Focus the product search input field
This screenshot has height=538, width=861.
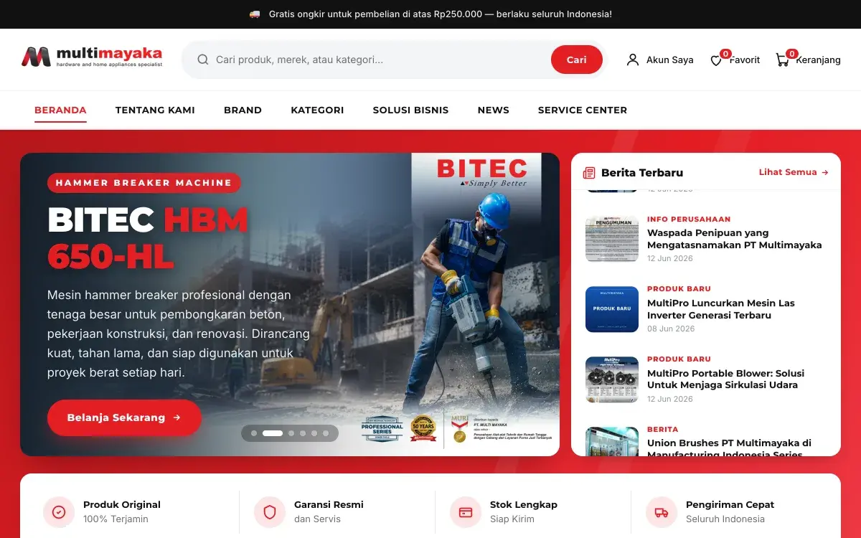tap(380, 60)
